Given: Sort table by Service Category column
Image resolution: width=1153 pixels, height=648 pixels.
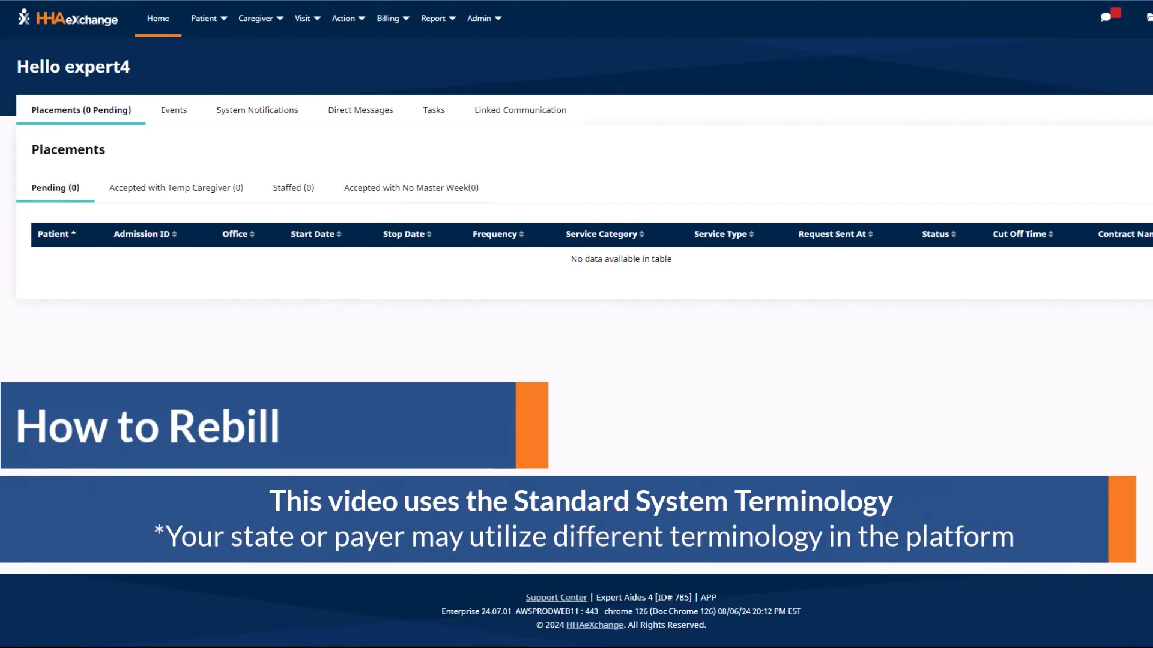Looking at the screenshot, I should (x=605, y=234).
